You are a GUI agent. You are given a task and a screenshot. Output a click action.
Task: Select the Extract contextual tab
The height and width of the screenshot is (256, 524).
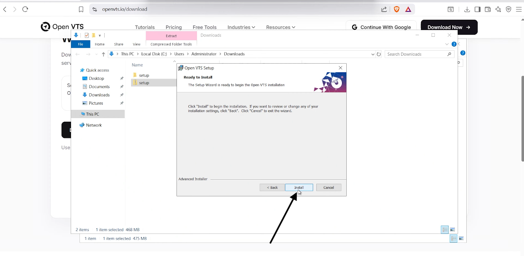click(171, 36)
